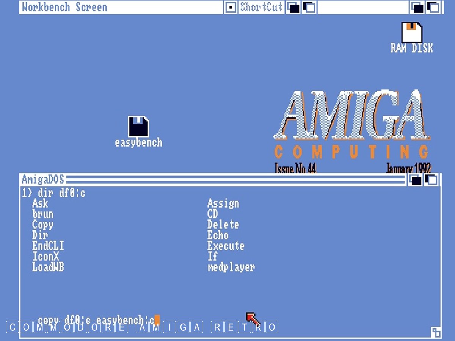This screenshot has width=455, height=341.
Task: Click the orange cursor on command line
Action: [x=157, y=319]
